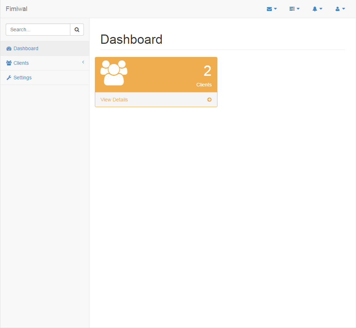Click the large users icon on card

[114, 73]
